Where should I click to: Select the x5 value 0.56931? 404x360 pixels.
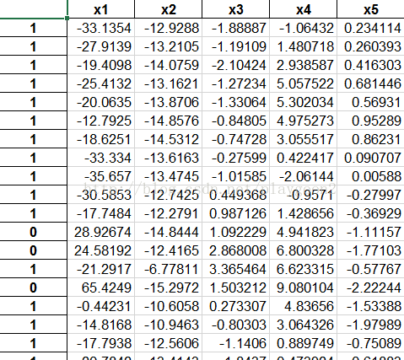tap(370, 102)
